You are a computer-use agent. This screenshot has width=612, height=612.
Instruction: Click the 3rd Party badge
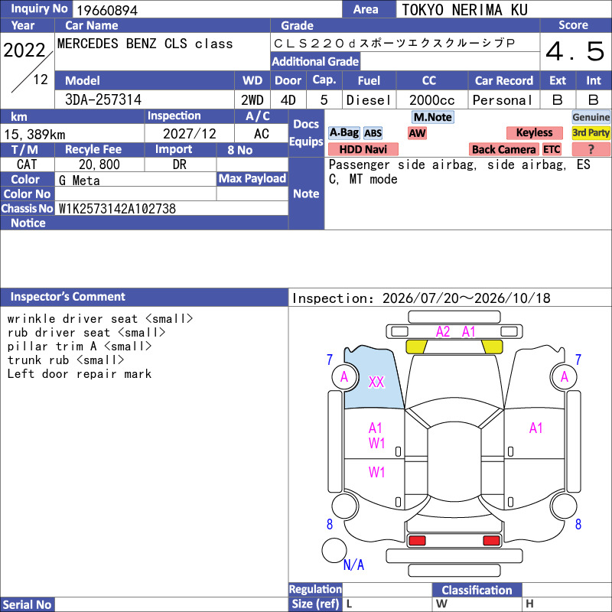tap(591, 132)
